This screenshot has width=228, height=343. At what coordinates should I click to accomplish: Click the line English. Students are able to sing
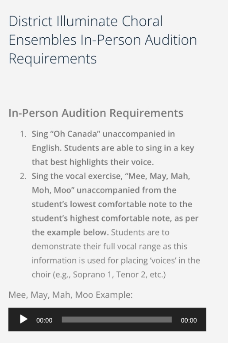113,148
